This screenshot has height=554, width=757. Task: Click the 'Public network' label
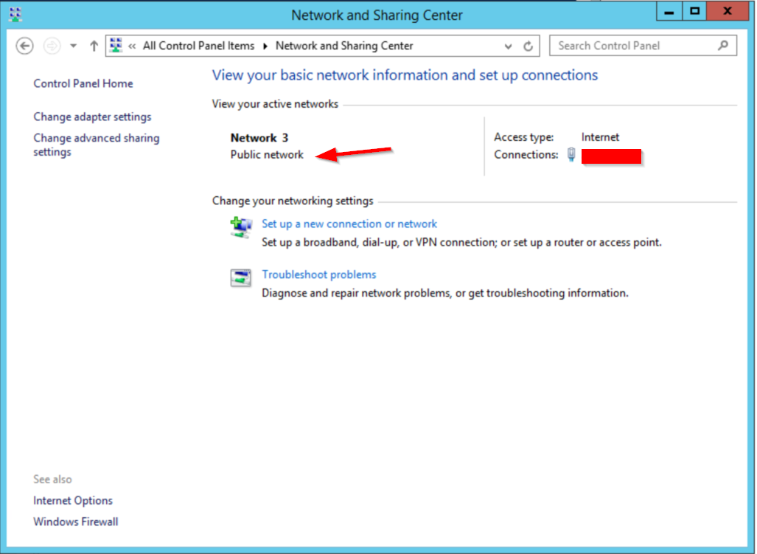pyautogui.click(x=267, y=155)
